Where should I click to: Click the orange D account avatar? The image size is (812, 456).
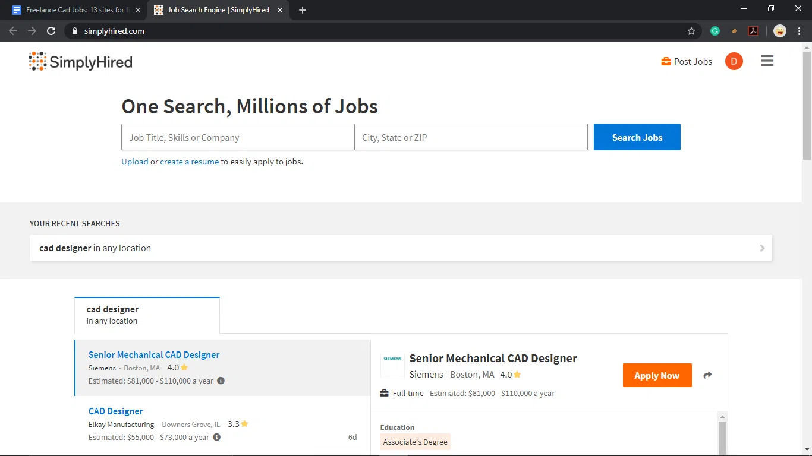point(734,61)
